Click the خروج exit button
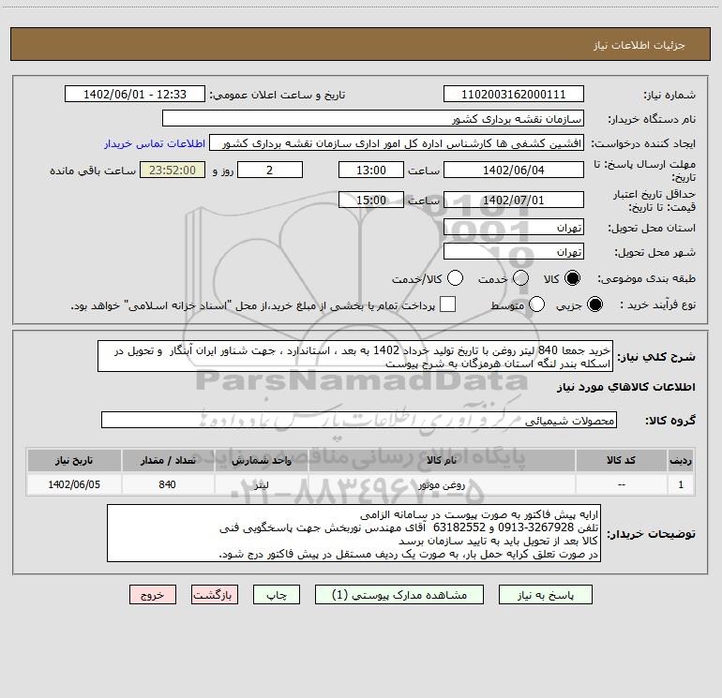This screenshot has height=698, width=722. [153, 595]
